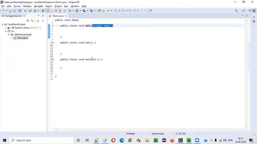Image resolution: width=257 pixels, height=144 pixels.
Task: Open the New wizard dropdown arrow
Action: point(6,11)
